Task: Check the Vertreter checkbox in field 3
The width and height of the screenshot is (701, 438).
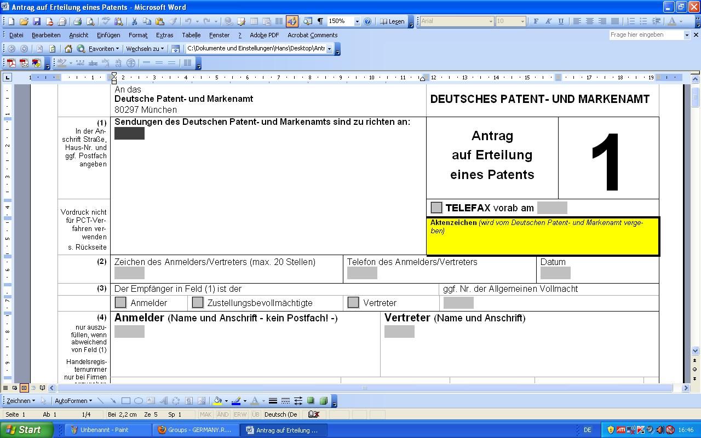Action: (353, 302)
